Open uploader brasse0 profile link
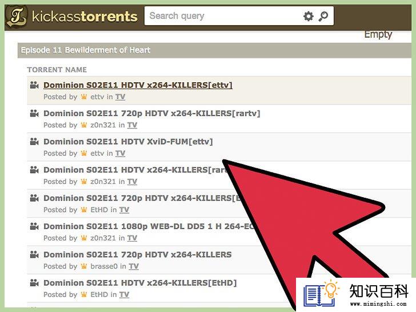 [104, 266]
